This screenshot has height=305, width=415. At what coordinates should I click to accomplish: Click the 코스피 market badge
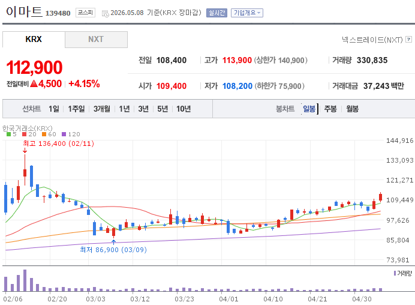coord(85,13)
